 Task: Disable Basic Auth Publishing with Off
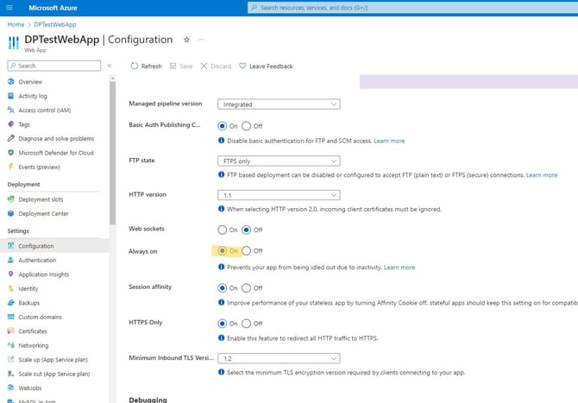tap(247, 126)
